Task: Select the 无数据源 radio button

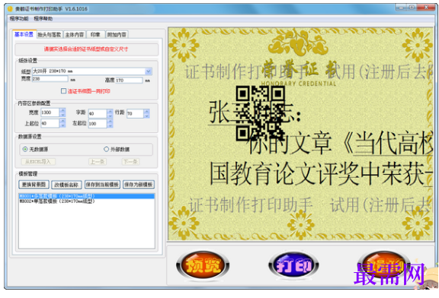Action: (x=25, y=150)
